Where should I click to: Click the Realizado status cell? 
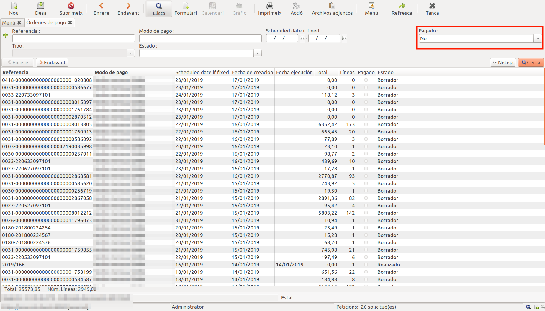point(388,265)
